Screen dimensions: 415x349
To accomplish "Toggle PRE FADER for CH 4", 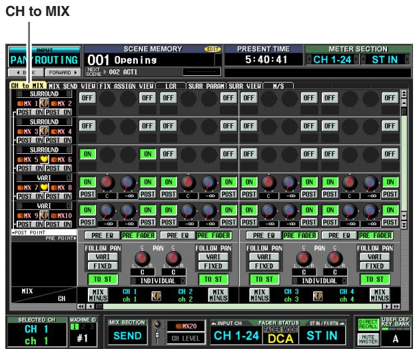I will [x=375, y=236].
